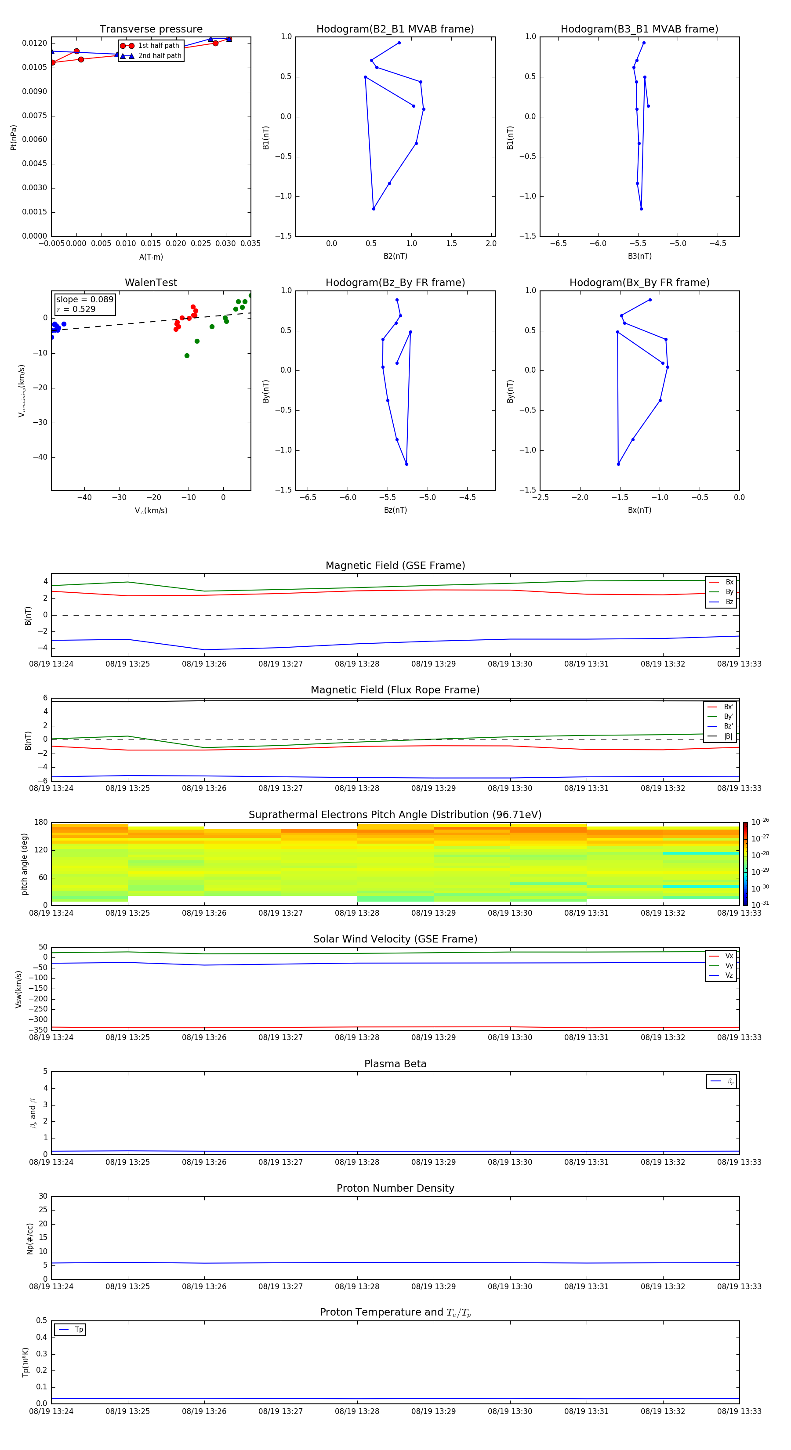791x1450 pixels.
Task: Click the "Solar Wind Velocity (GSE Frame)" title
Action: pyautogui.click(x=395, y=939)
